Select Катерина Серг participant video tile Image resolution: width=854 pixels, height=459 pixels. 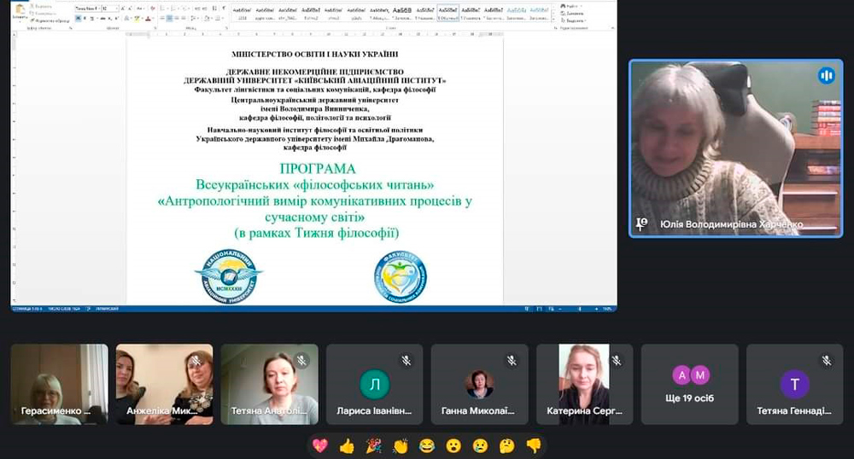coord(584,384)
